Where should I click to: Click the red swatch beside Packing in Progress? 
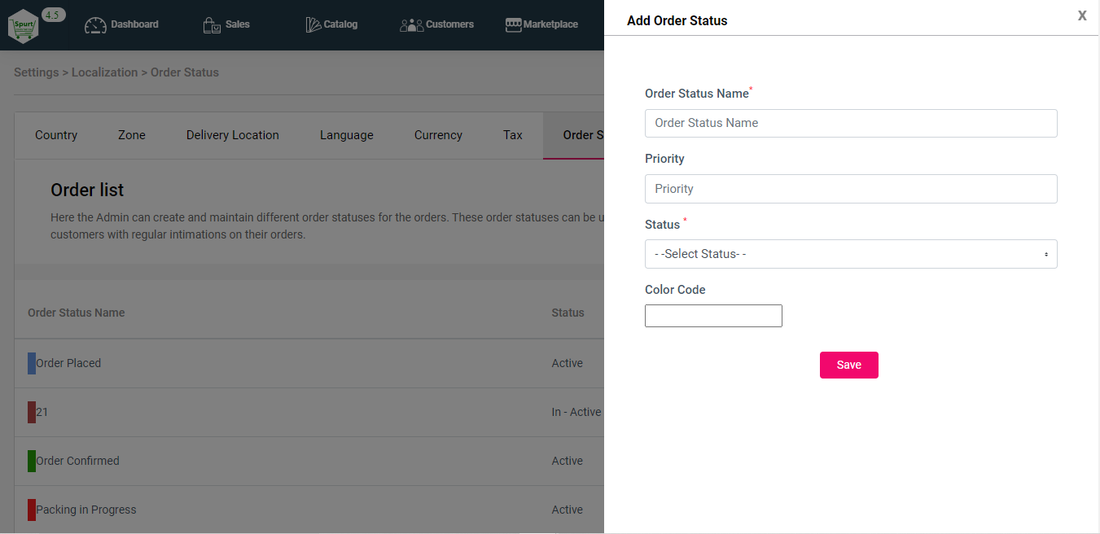(32, 510)
